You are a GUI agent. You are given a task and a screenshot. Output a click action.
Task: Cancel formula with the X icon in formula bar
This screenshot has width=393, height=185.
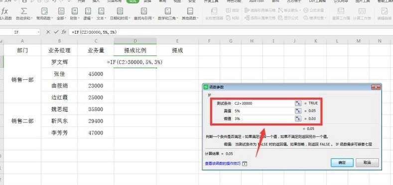pos(48,32)
